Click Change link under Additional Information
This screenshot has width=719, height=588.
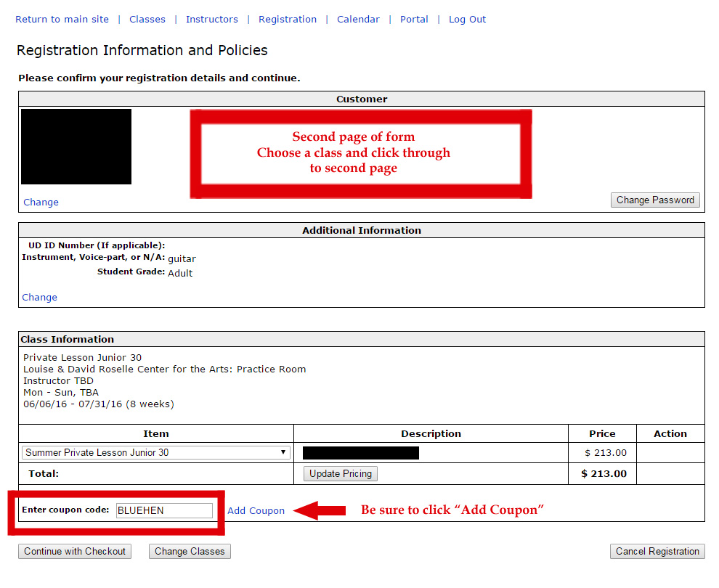click(x=39, y=298)
